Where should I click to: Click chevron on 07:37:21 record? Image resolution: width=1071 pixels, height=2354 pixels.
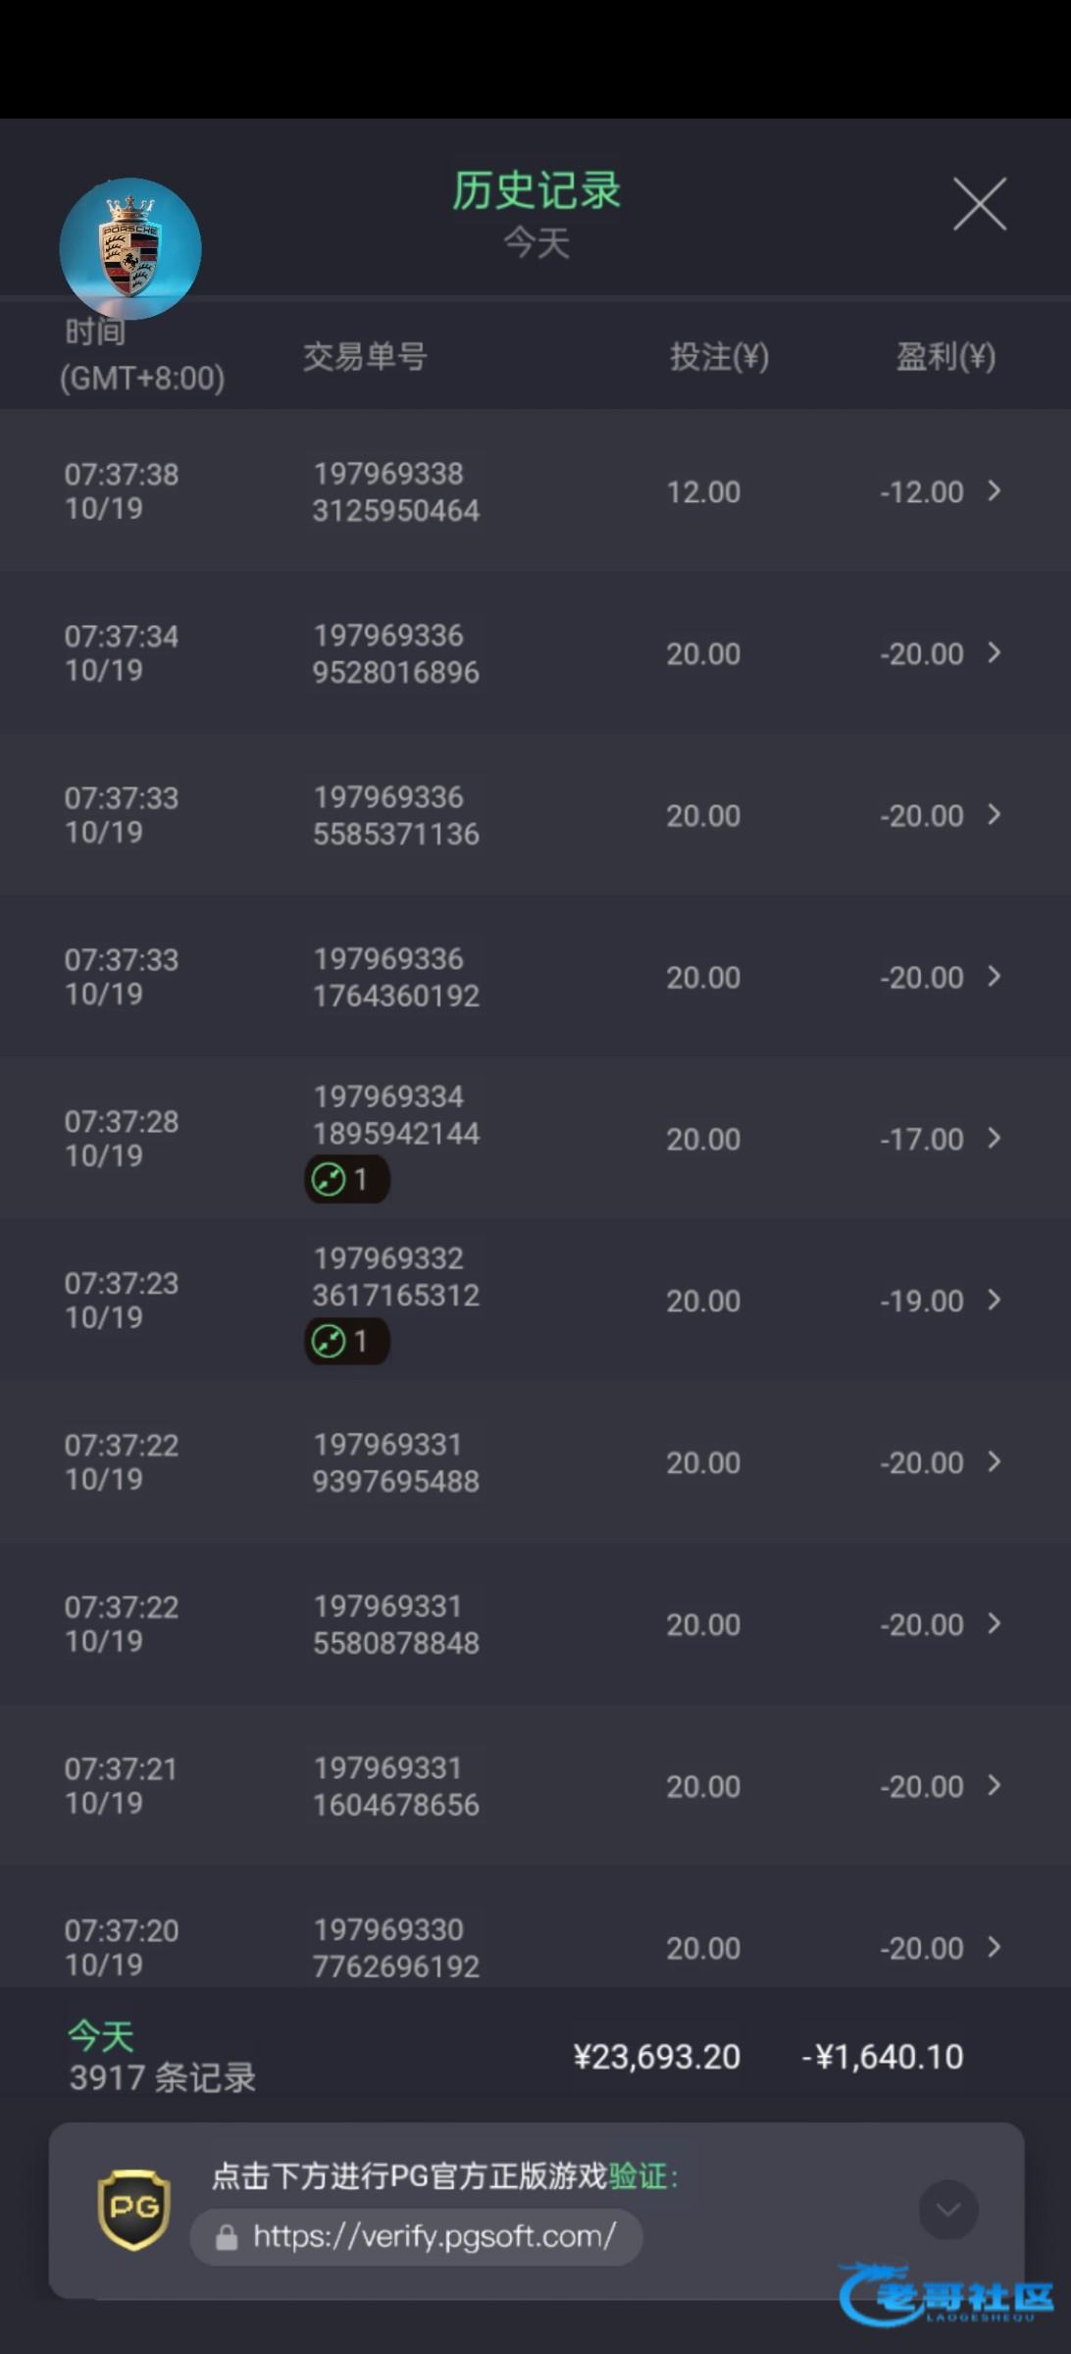click(994, 1785)
